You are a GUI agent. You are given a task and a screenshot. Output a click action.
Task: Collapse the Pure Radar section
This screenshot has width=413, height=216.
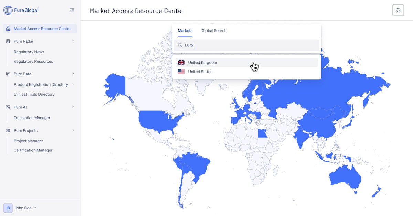click(x=73, y=41)
